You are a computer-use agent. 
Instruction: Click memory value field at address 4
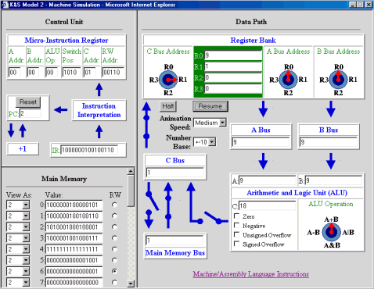pyautogui.click(x=74, y=249)
